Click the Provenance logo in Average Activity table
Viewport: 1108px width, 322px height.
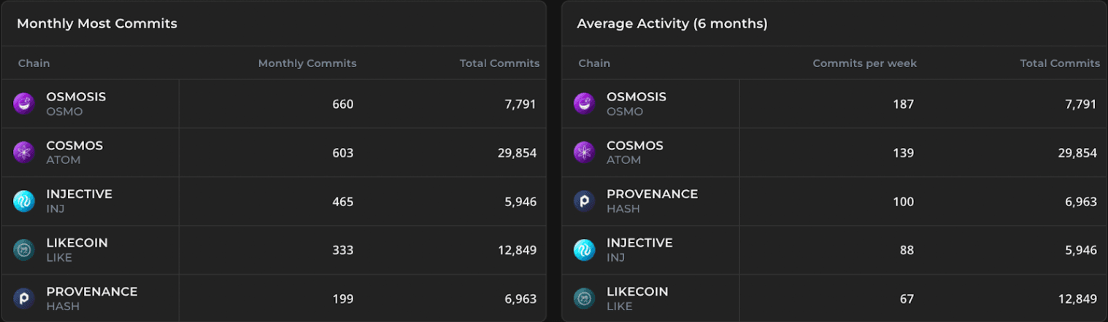[x=584, y=201]
